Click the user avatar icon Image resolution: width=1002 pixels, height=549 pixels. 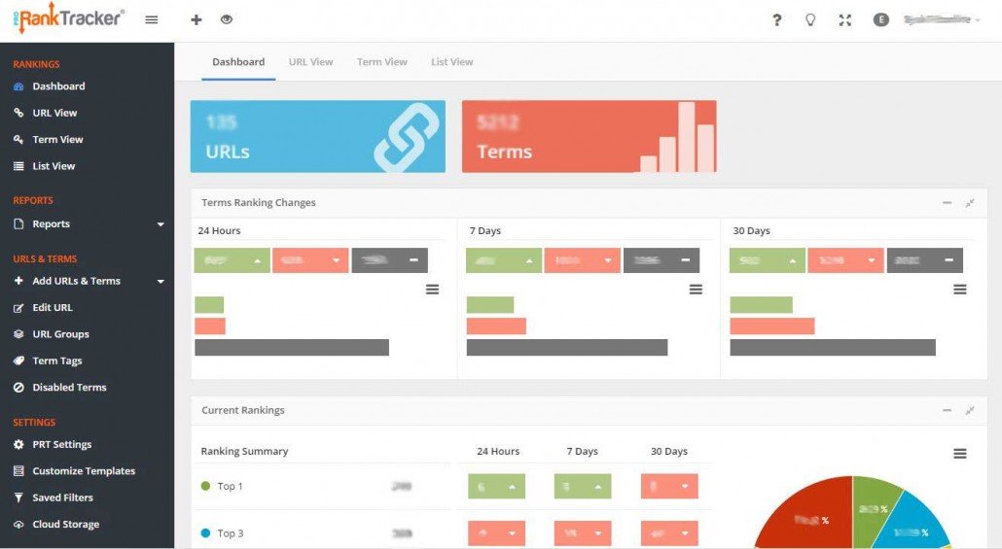[x=881, y=19]
